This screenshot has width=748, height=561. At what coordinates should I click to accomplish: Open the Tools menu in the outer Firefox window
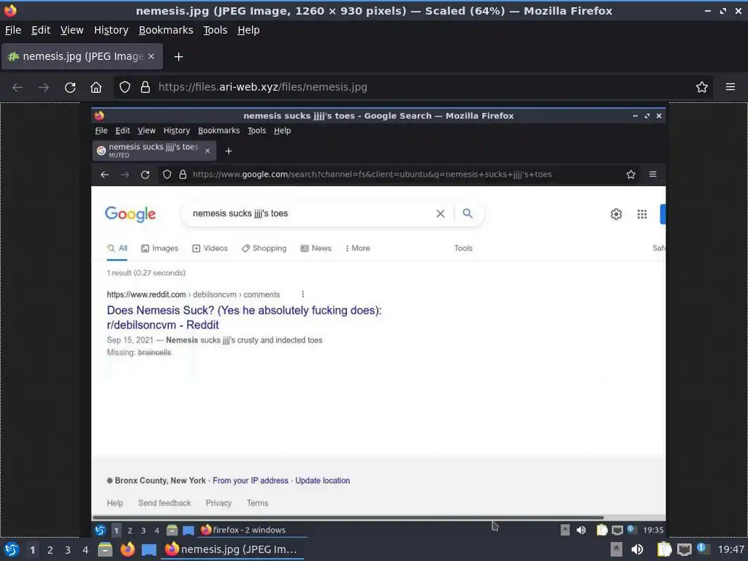pos(215,30)
